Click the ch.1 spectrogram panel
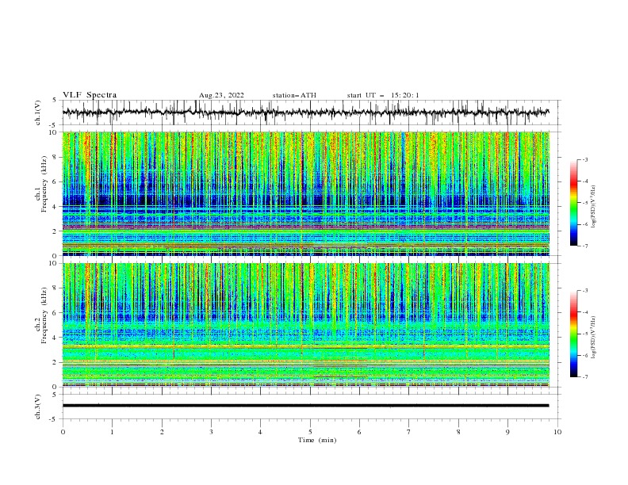Viewport: 628px width, 485px height. 306,193
